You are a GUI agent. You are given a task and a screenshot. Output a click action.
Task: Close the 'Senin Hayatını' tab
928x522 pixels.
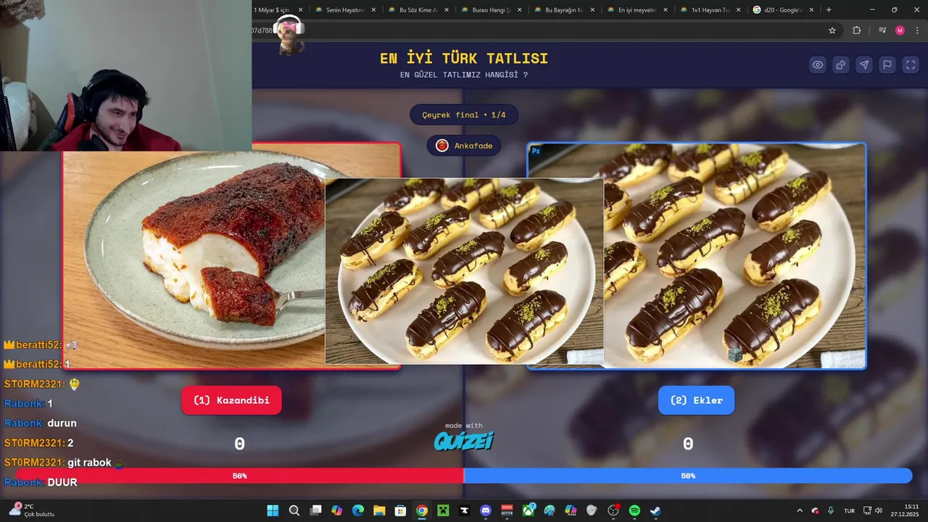(x=373, y=10)
